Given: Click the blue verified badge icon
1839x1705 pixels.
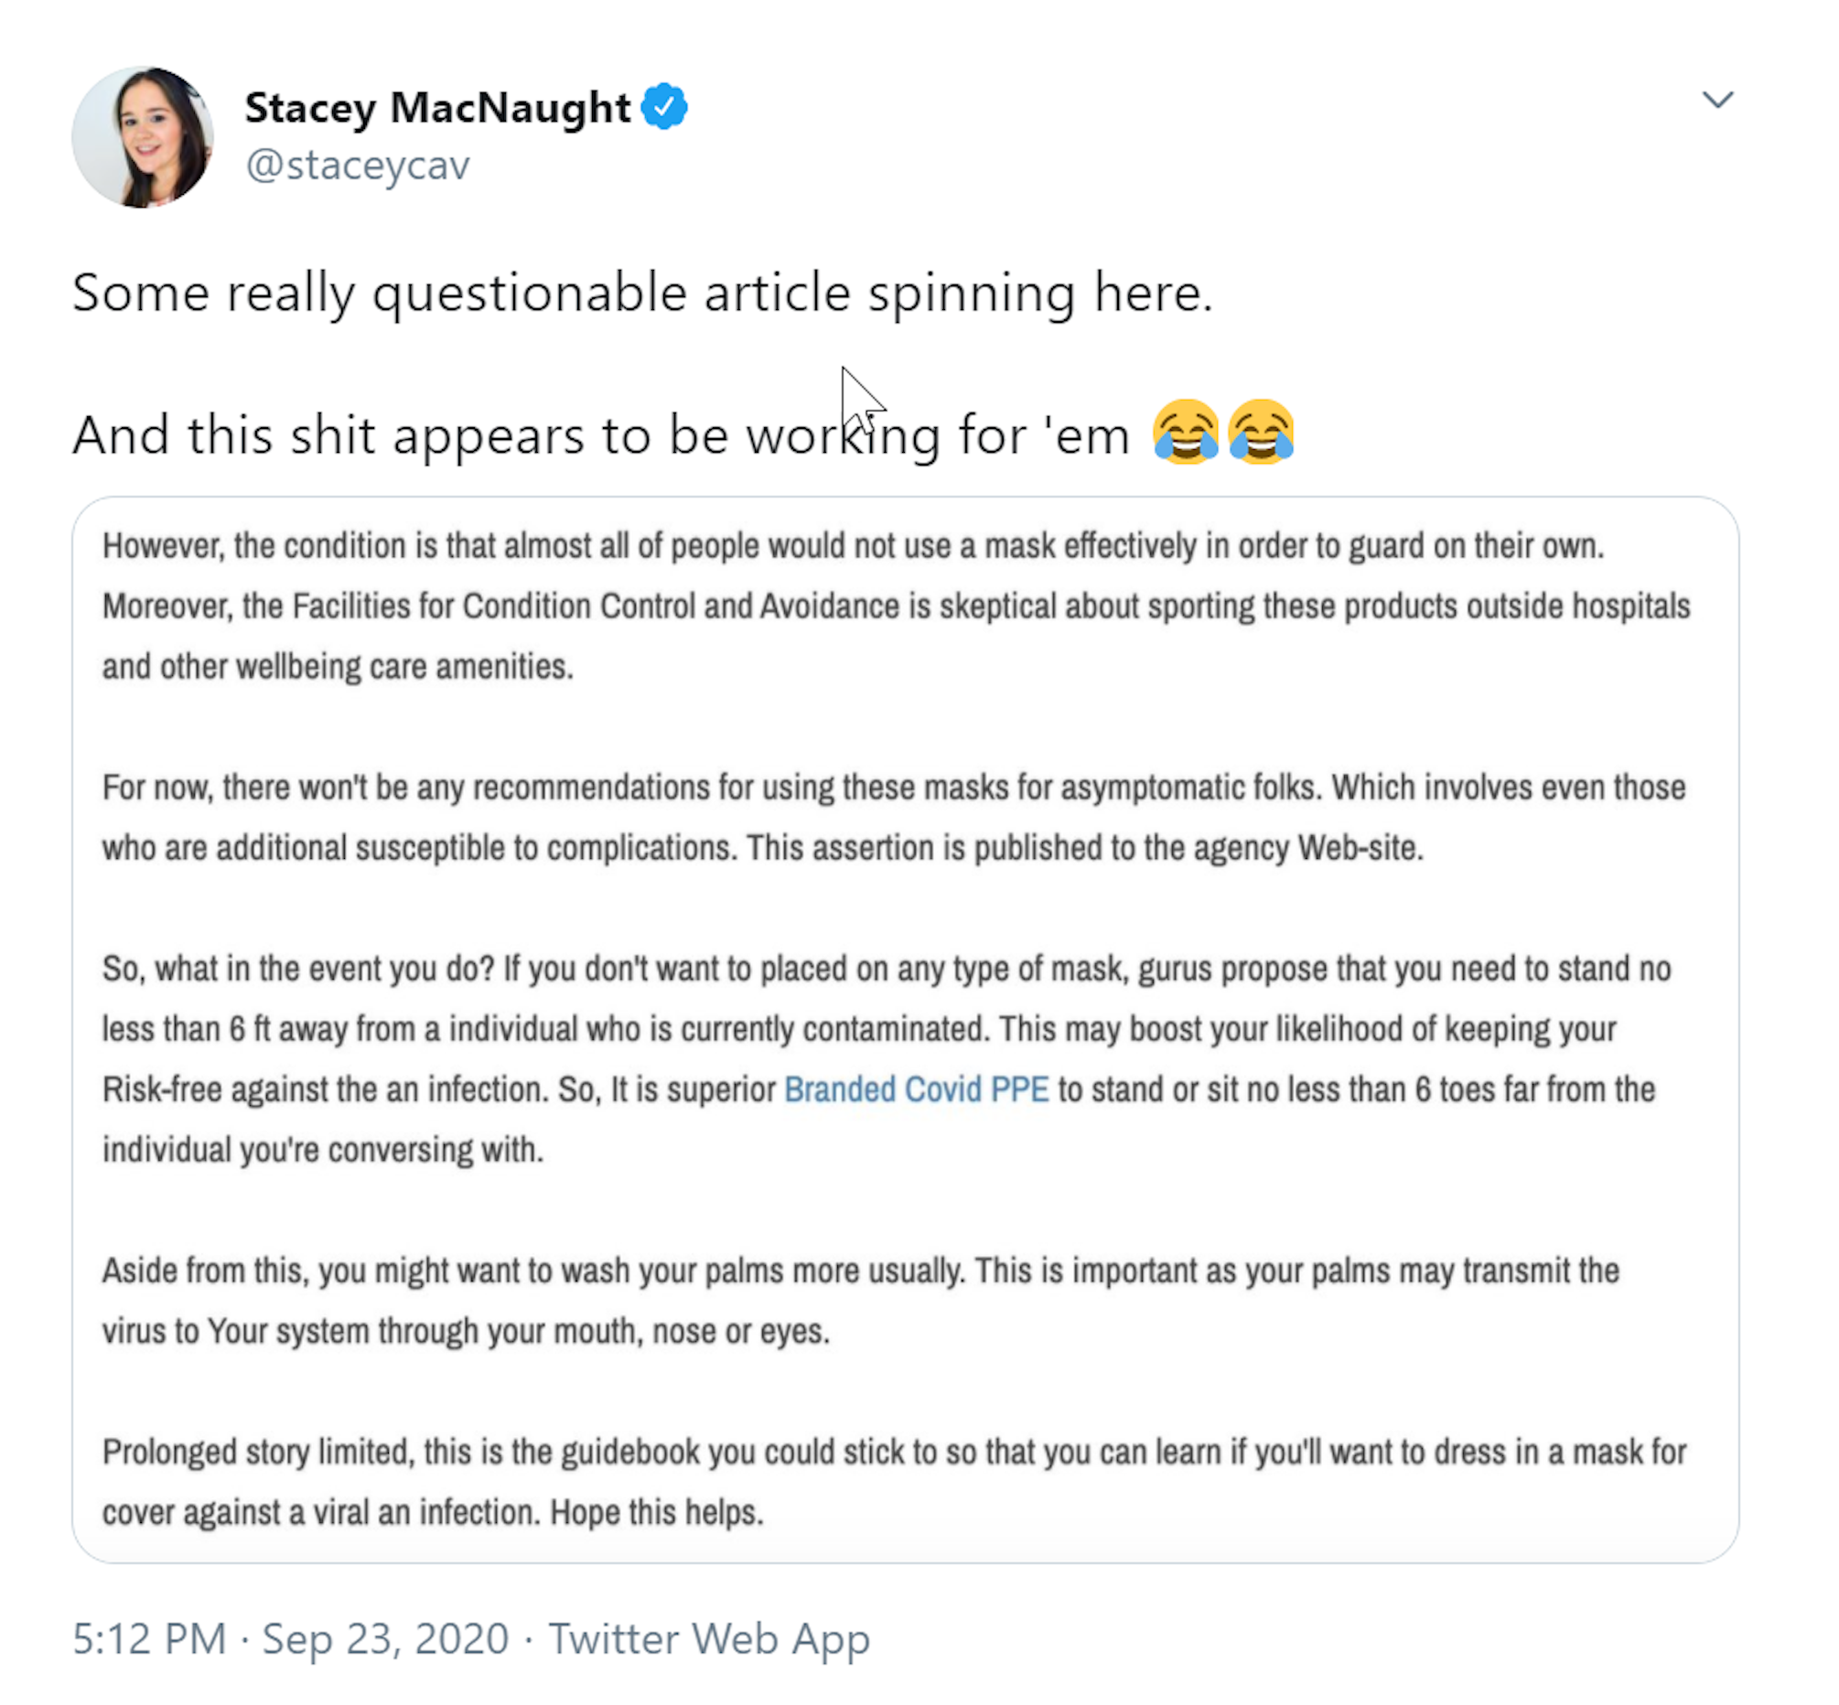Looking at the screenshot, I should tap(664, 106).
